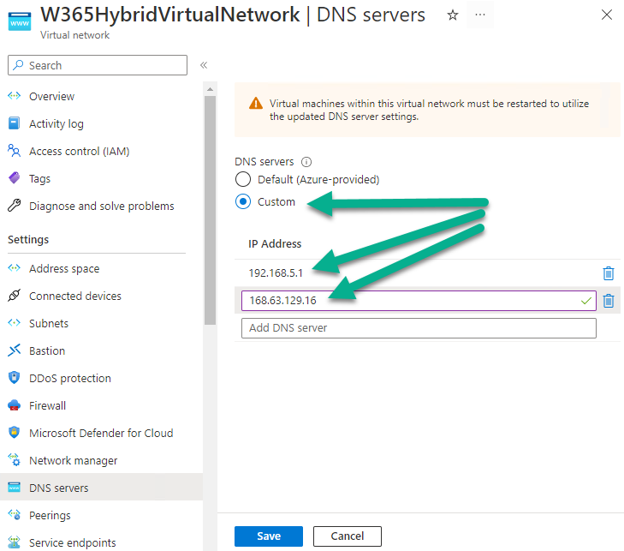Click the Search menu field
Screen dimensions: 624x551
pos(98,65)
